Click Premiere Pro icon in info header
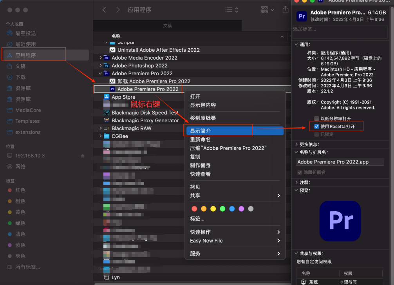Viewport: 394px width, 285px height. pos(302,16)
